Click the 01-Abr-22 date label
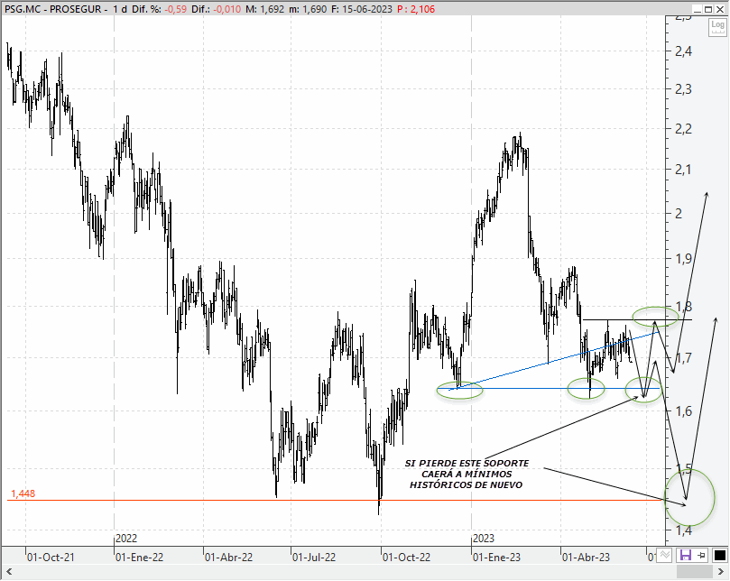This screenshot has width=730, height=581. tap(229, 558)
